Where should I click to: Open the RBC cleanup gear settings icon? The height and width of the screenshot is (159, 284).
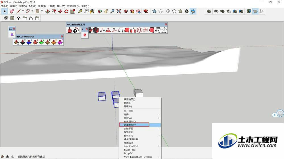[75, 30]
